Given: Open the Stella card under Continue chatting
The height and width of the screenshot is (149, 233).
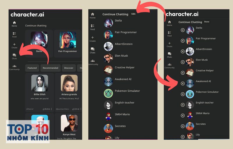Looking at the screenshot, I should tap(39, 42).
